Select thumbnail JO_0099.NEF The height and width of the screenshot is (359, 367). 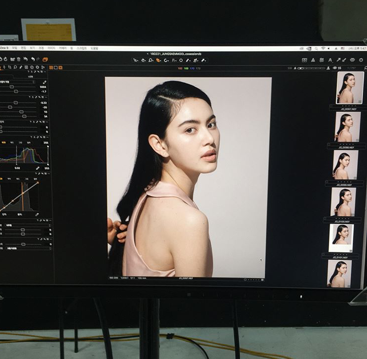[346, 165]
